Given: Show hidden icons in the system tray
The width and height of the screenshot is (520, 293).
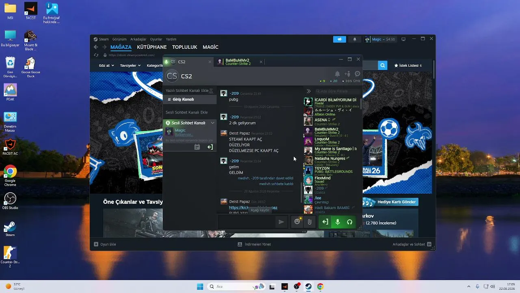Looking at the screenshot, I should (x=469, y=286).
